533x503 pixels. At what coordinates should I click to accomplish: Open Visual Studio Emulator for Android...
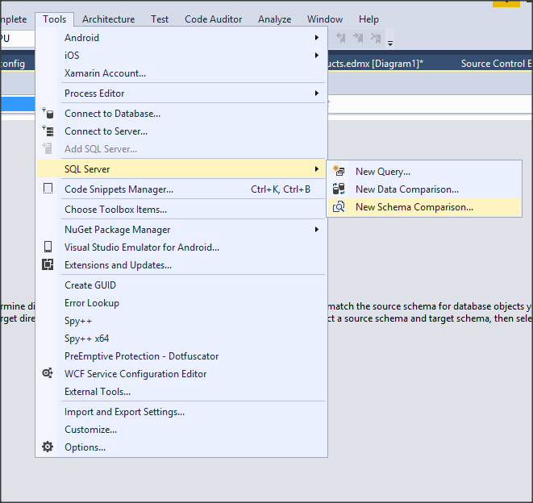tap(181, 247)
